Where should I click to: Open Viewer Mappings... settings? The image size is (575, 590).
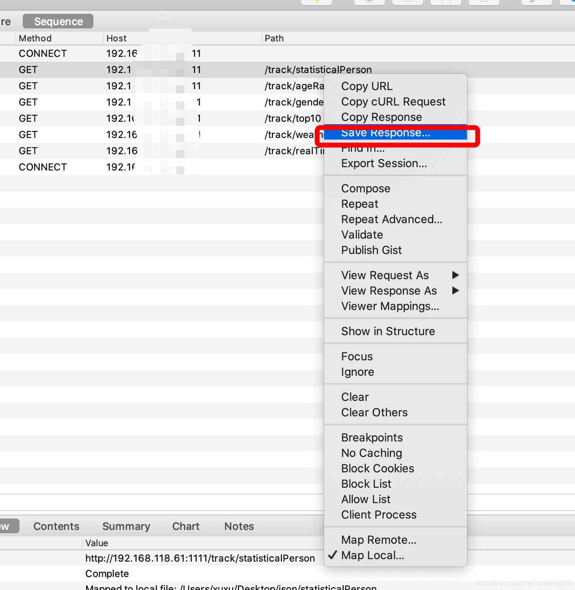click(x=396, y=306)
